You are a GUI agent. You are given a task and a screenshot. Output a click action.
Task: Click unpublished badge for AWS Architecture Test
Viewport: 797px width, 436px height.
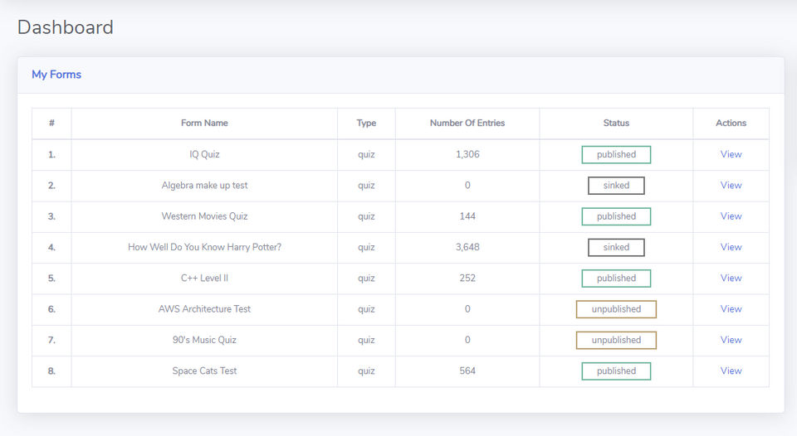coord(616,310)
